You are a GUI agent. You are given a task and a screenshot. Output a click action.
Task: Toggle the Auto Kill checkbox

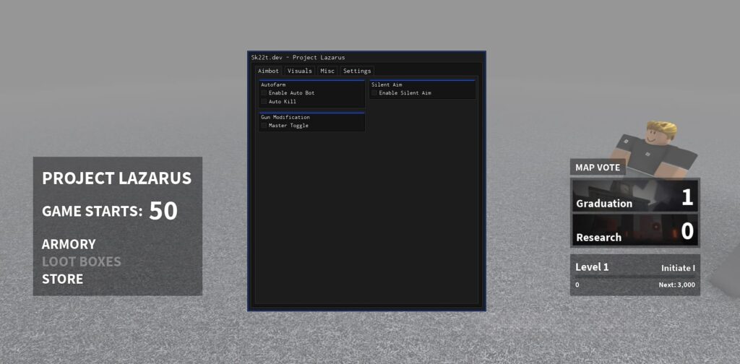click(x=264, y=102)
